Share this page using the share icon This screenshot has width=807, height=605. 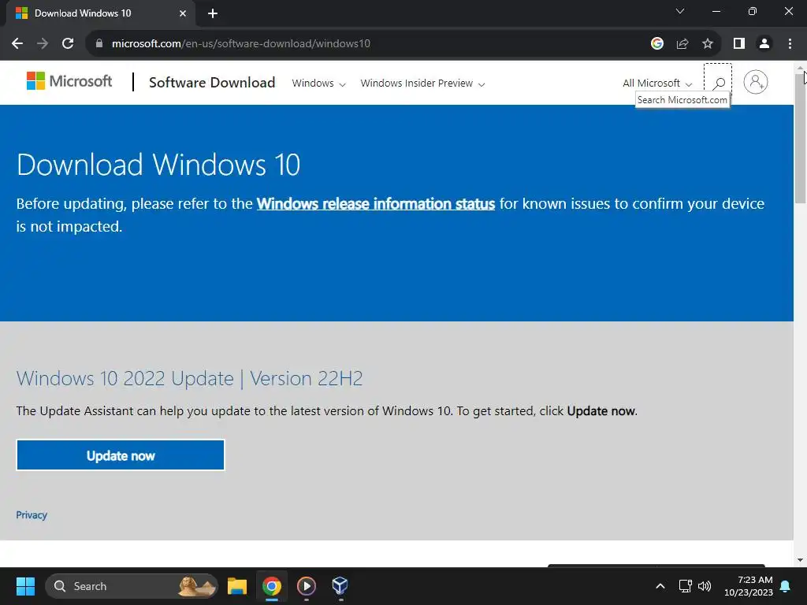click(x=682, y=44)
